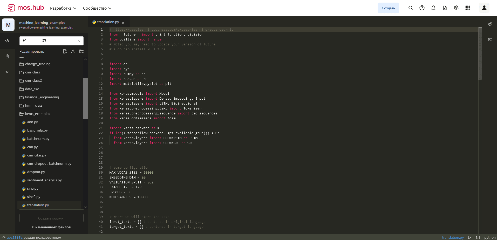Expand the Разработка menu
The height and width of the screenshot is (240, 497).
(63, 8)
